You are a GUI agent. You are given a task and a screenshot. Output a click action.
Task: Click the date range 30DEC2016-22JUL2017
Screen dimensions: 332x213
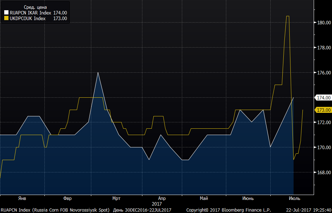click(148, 210)
